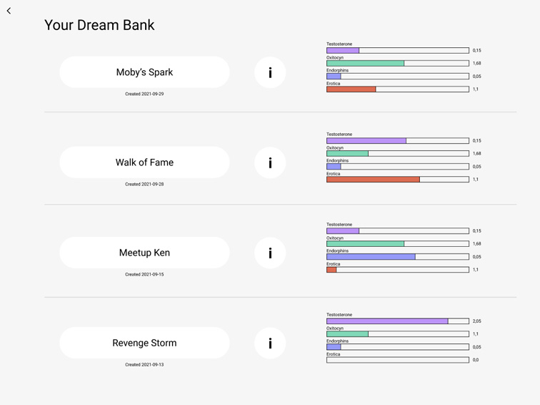
Task: Open info for Moby's Spark dream
Action: [x=270, y=72]
